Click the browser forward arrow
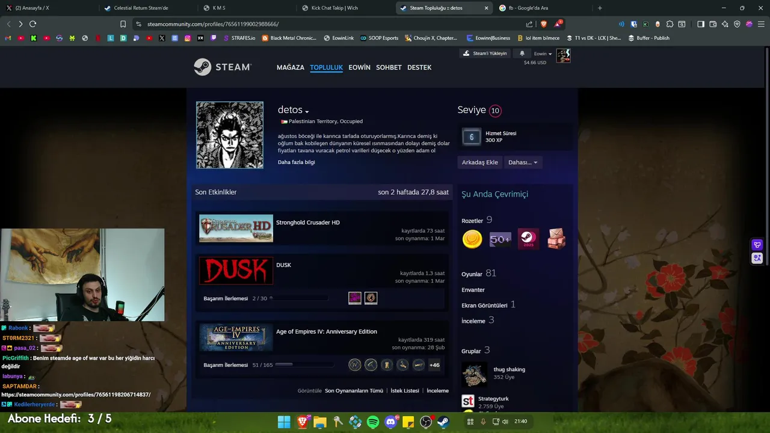 [x=20, y=24]
